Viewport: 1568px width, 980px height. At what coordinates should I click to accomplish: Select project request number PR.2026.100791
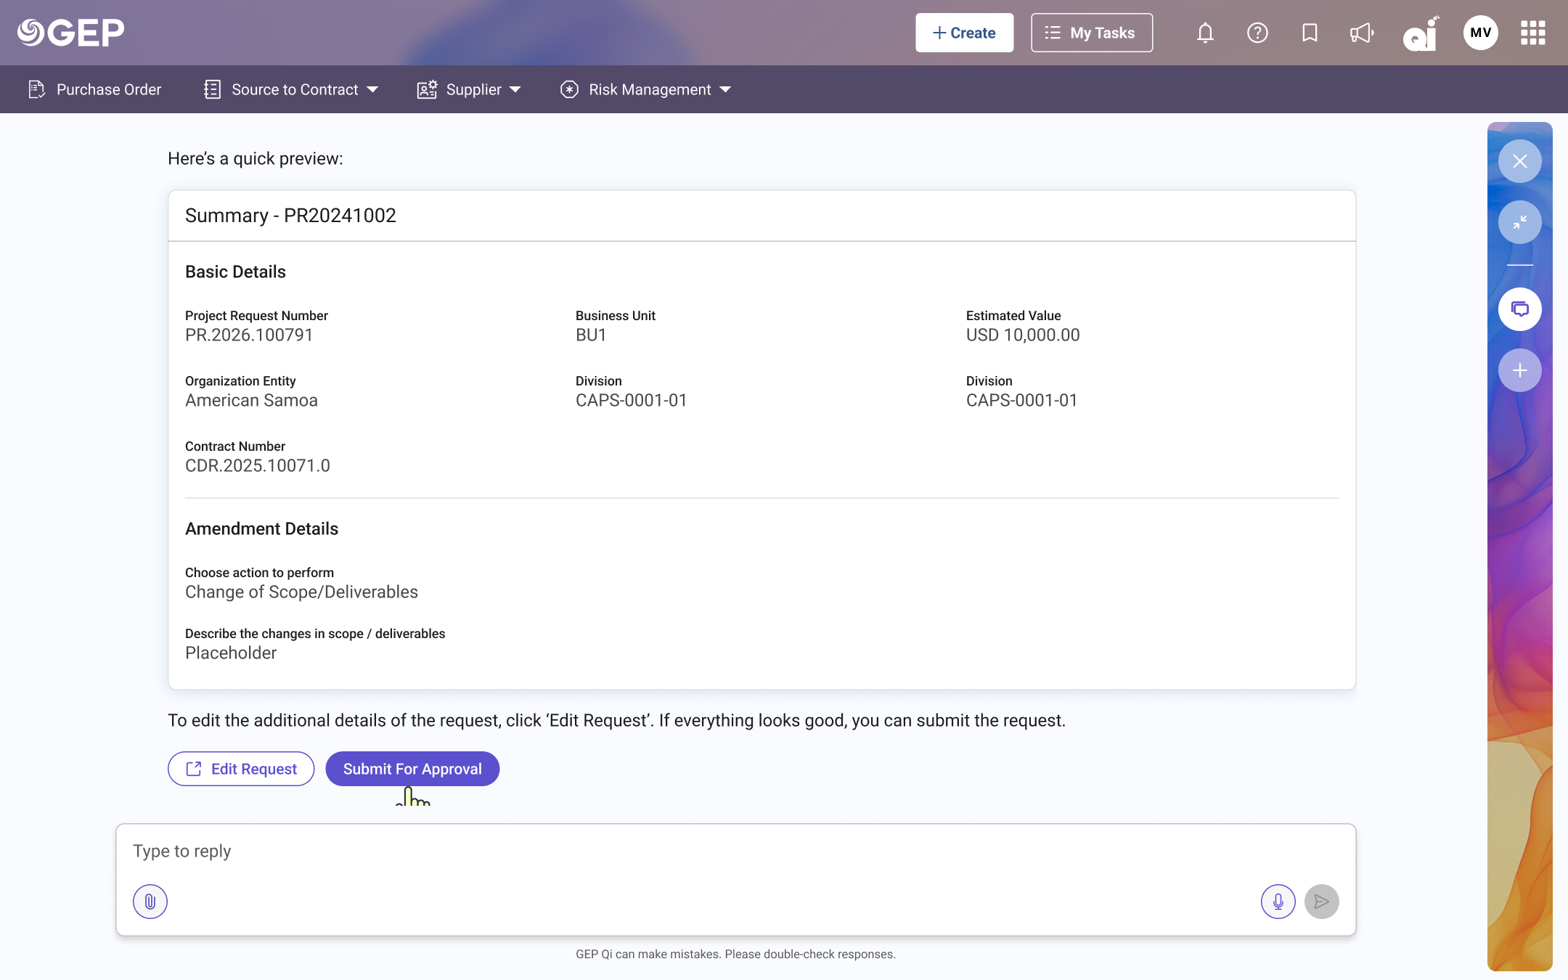point(249,335)
